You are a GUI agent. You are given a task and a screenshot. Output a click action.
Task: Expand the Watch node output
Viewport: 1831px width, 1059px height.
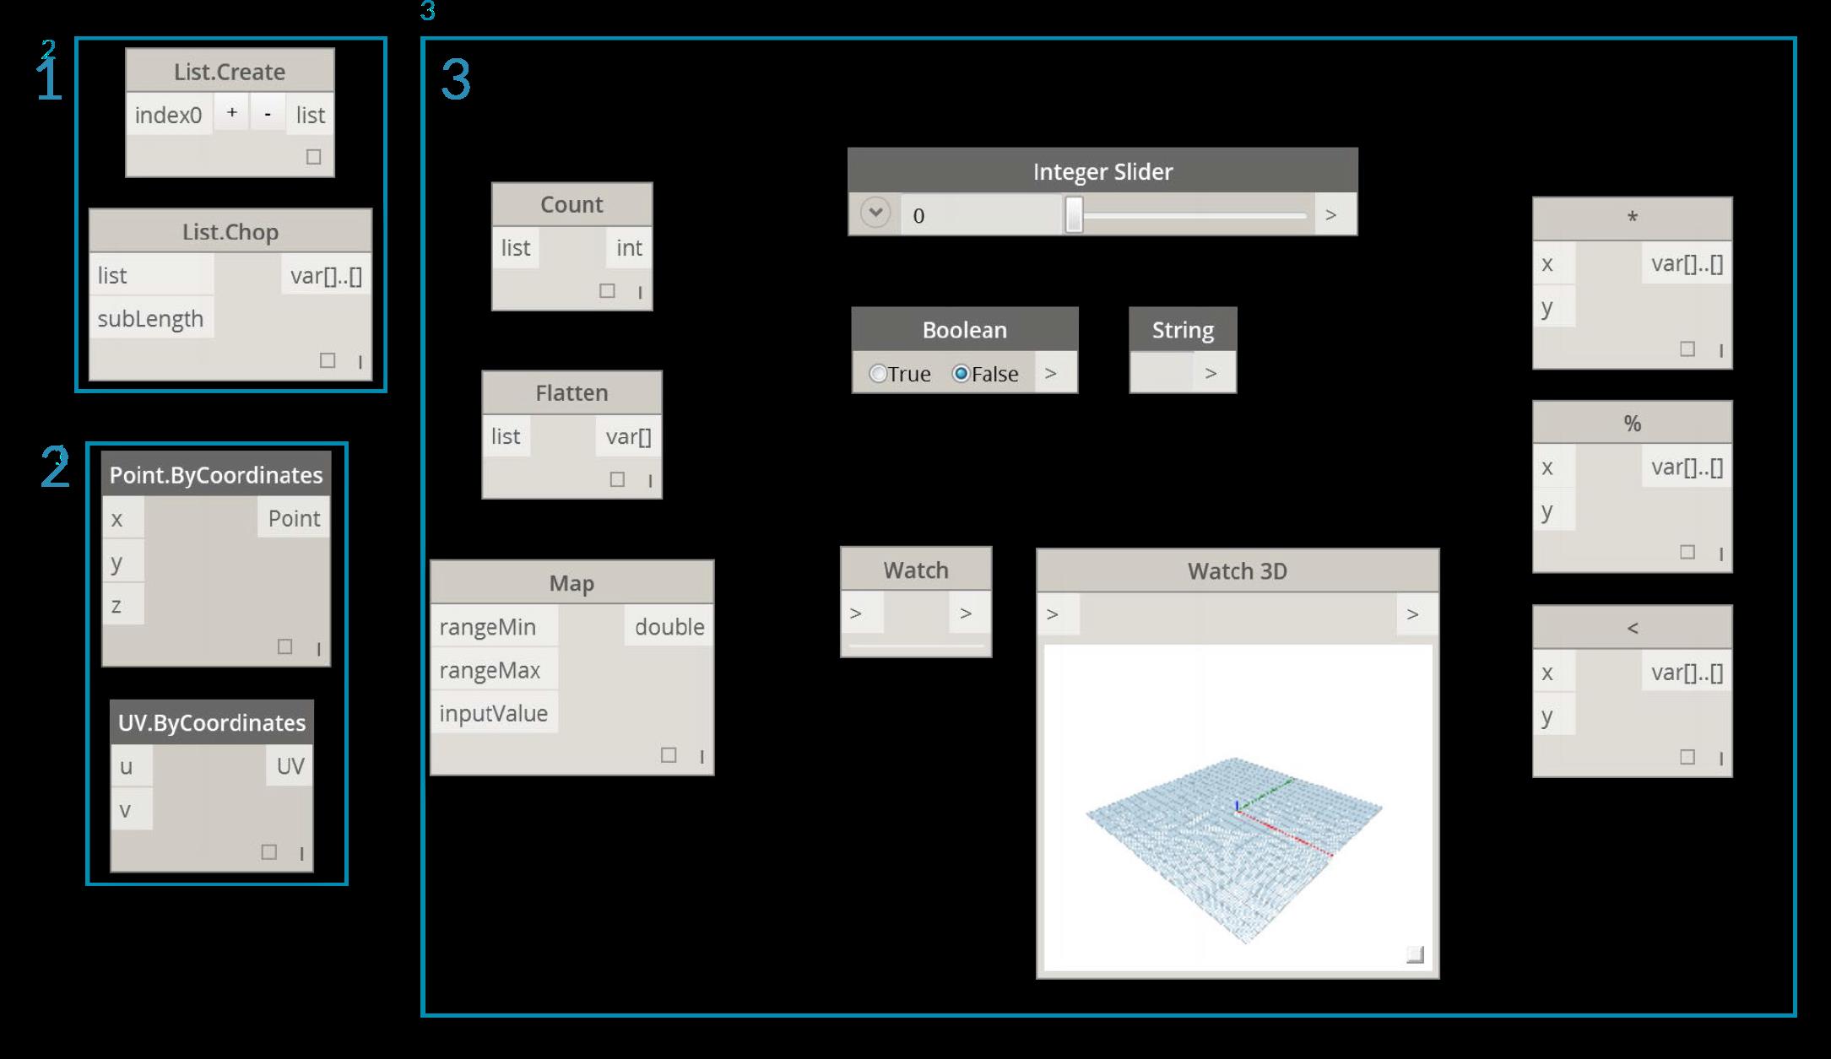click(968, 614)
